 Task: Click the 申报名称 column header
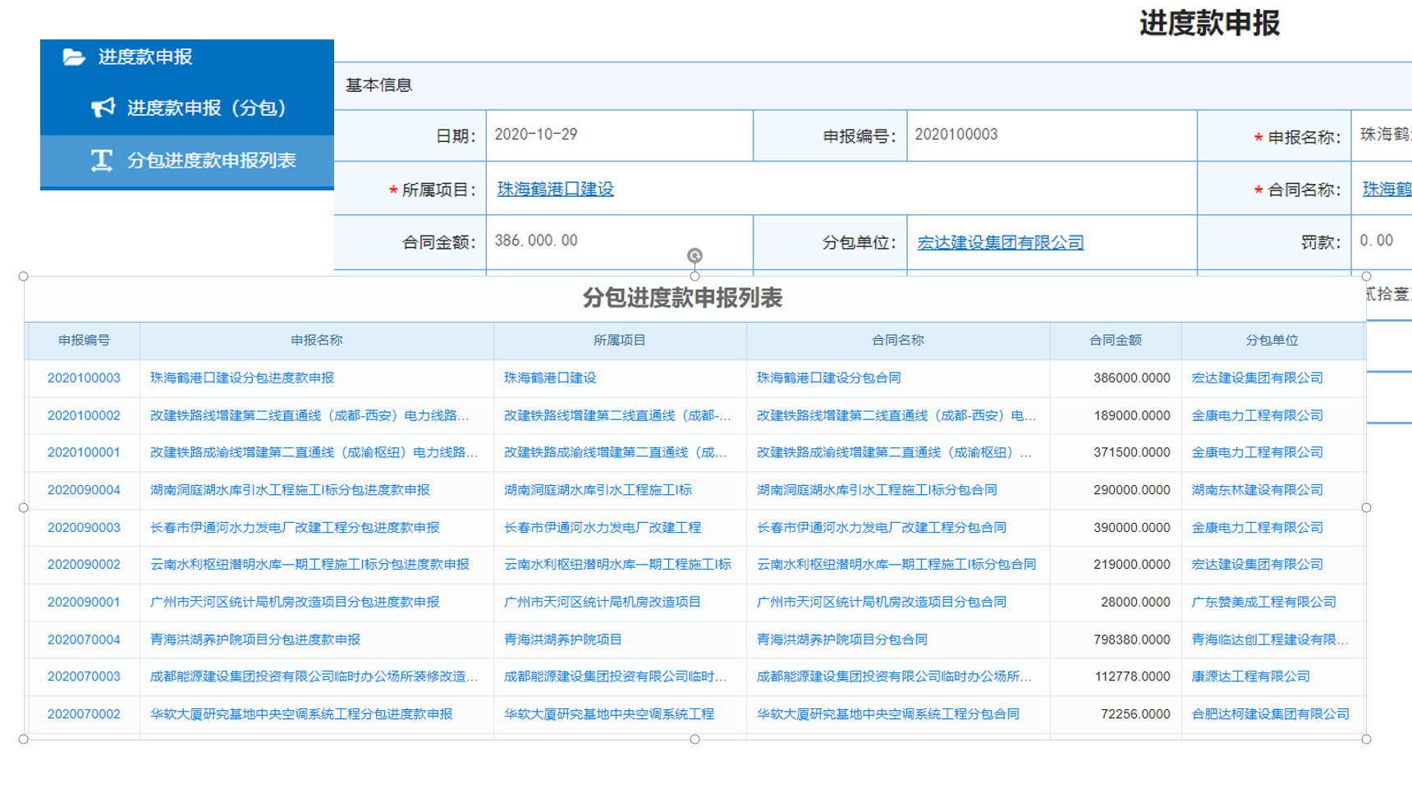(x=316, y=340)
